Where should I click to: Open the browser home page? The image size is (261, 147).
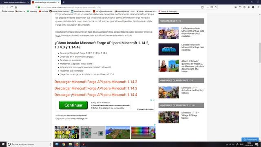[x=16, y=7]
